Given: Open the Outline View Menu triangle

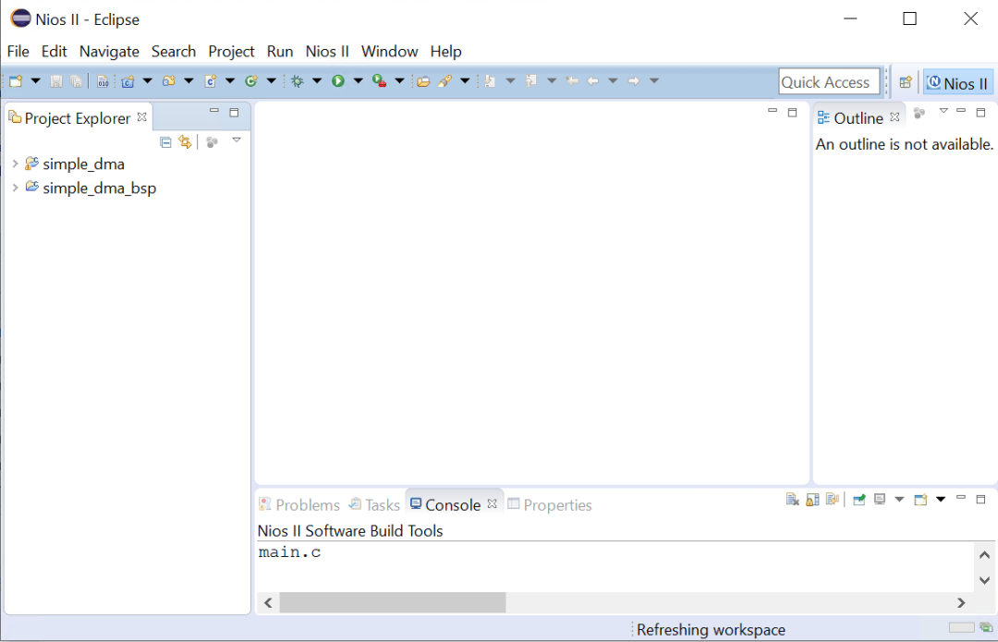Looking at the screenshot, I should 943,112.
